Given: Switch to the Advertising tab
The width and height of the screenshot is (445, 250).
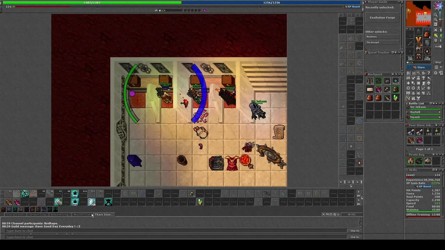Looking at the screenshot, I should click(59, 214).
